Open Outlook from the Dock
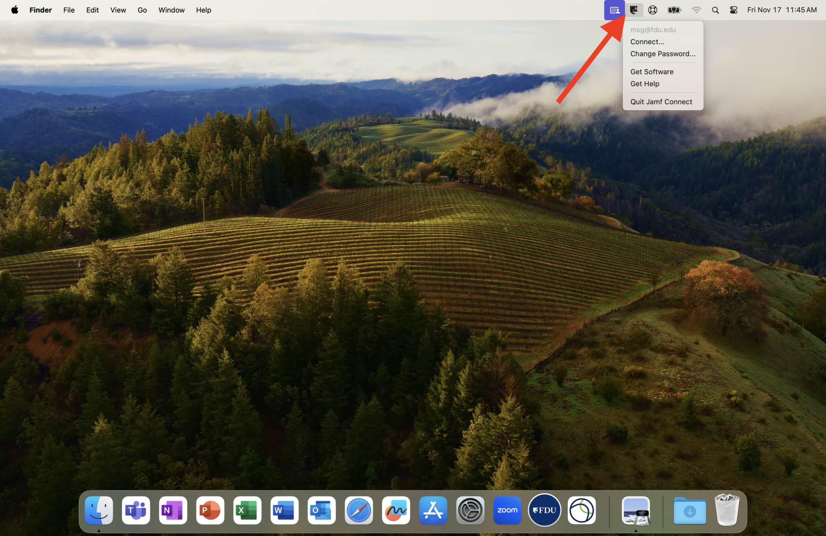This screenshot has width=826, height=536. click(321, 510)
